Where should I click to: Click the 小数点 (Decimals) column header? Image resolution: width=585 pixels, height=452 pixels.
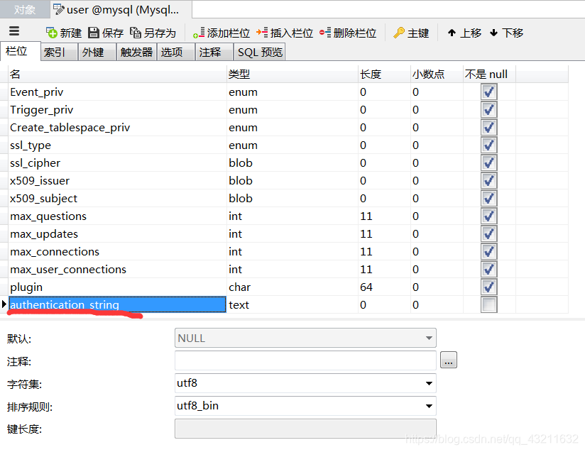pyautogui.click(x=437, y=74)
